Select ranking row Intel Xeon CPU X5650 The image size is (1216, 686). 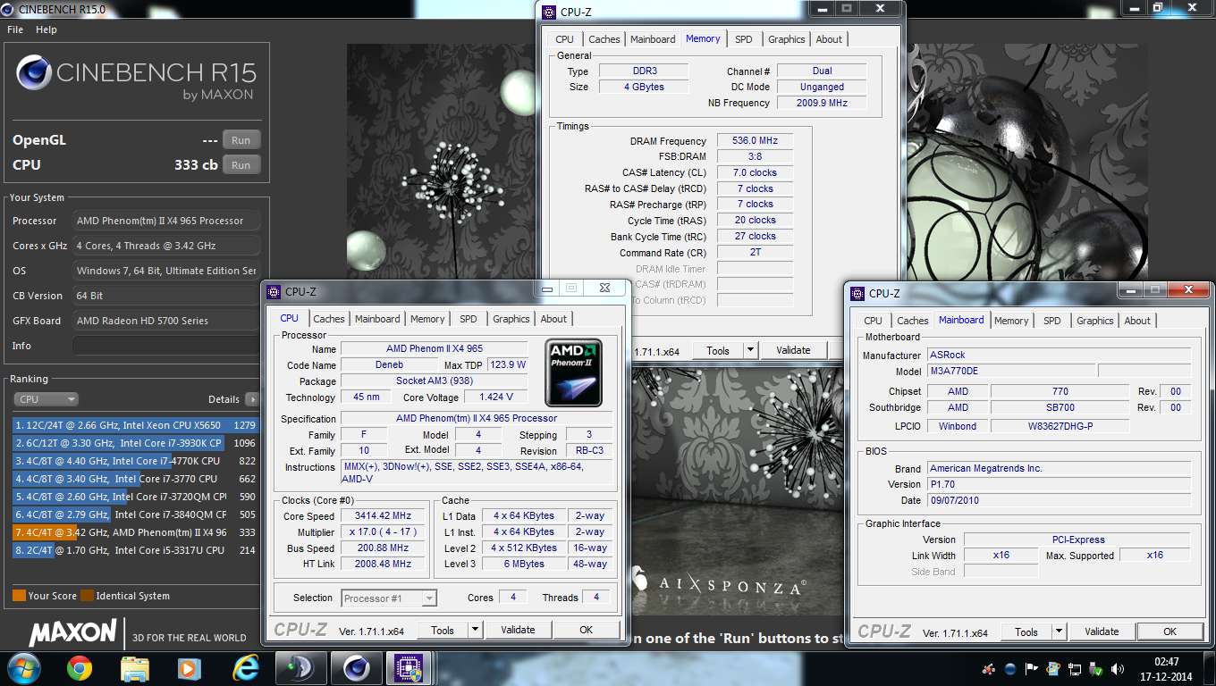[135, 425]
